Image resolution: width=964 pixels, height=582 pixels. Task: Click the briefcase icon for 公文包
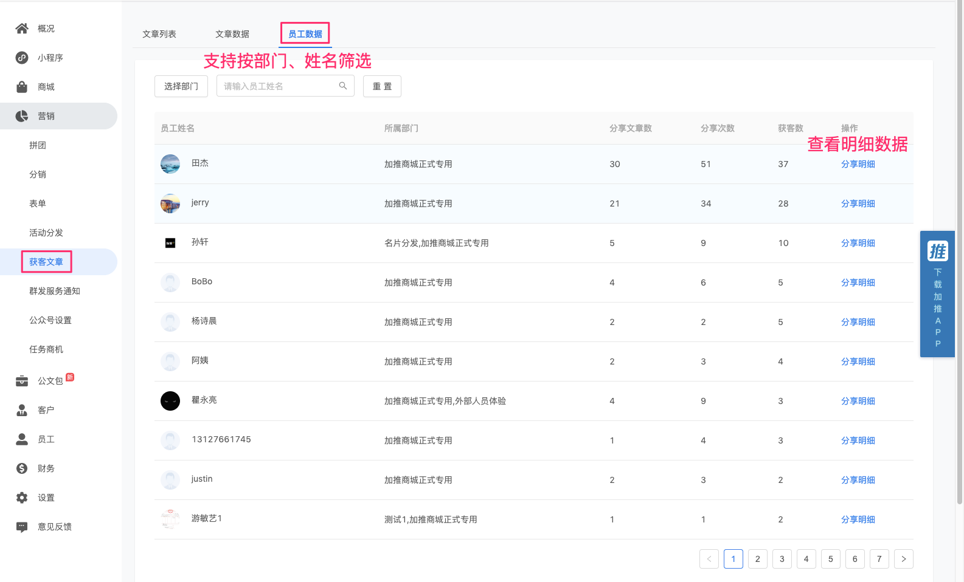coord(22,381)
